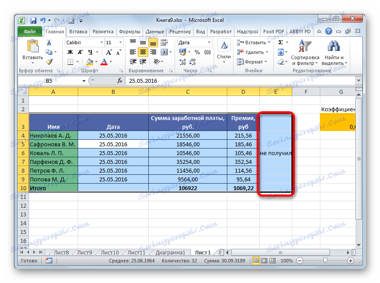Toggle Bold formatting (Ж)
The image size is (380, 283).
[70, 52]
